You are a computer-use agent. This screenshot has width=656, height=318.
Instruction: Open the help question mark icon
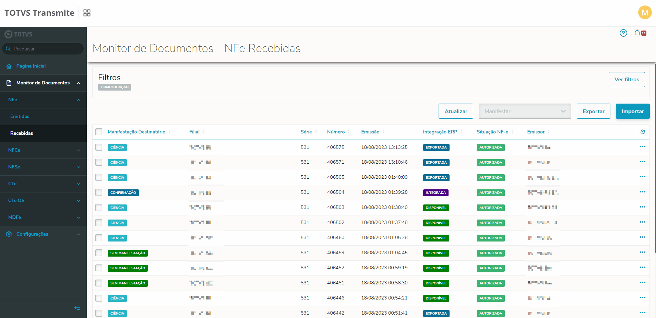pos(623,33)
